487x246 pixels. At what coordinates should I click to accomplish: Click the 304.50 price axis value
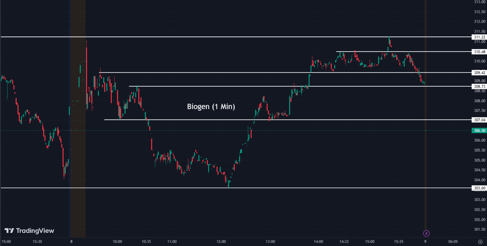tap(479, 170)
